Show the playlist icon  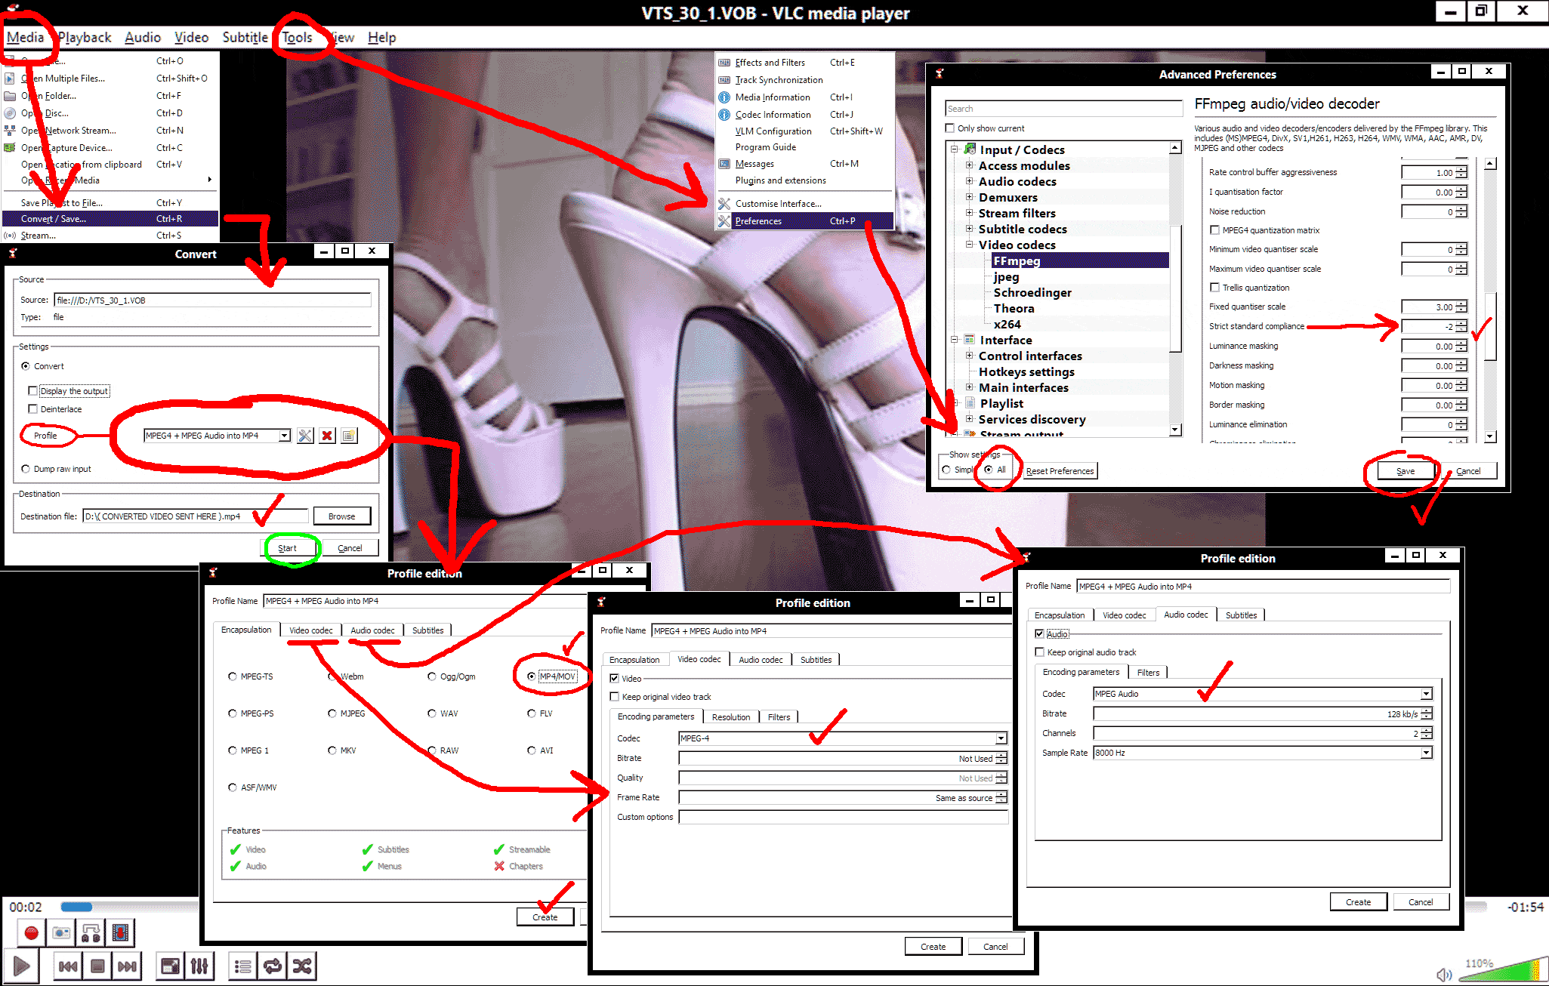pyautogui.click(x=243, y=966)
